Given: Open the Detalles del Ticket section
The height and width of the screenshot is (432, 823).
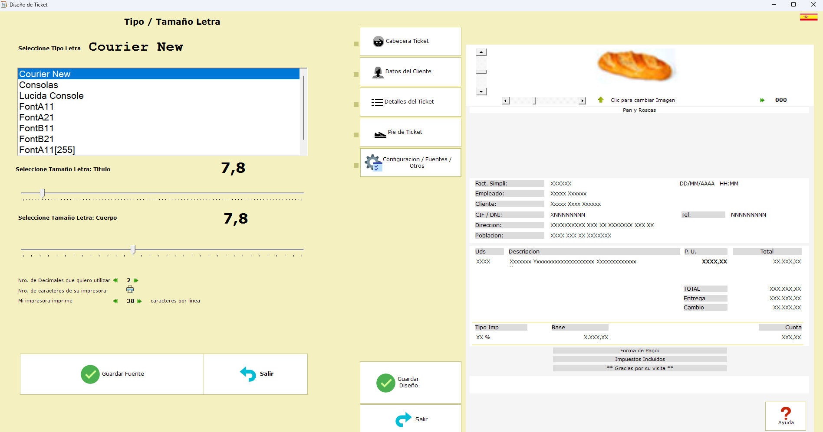Looking at the screenshot, I should point(410,102).
